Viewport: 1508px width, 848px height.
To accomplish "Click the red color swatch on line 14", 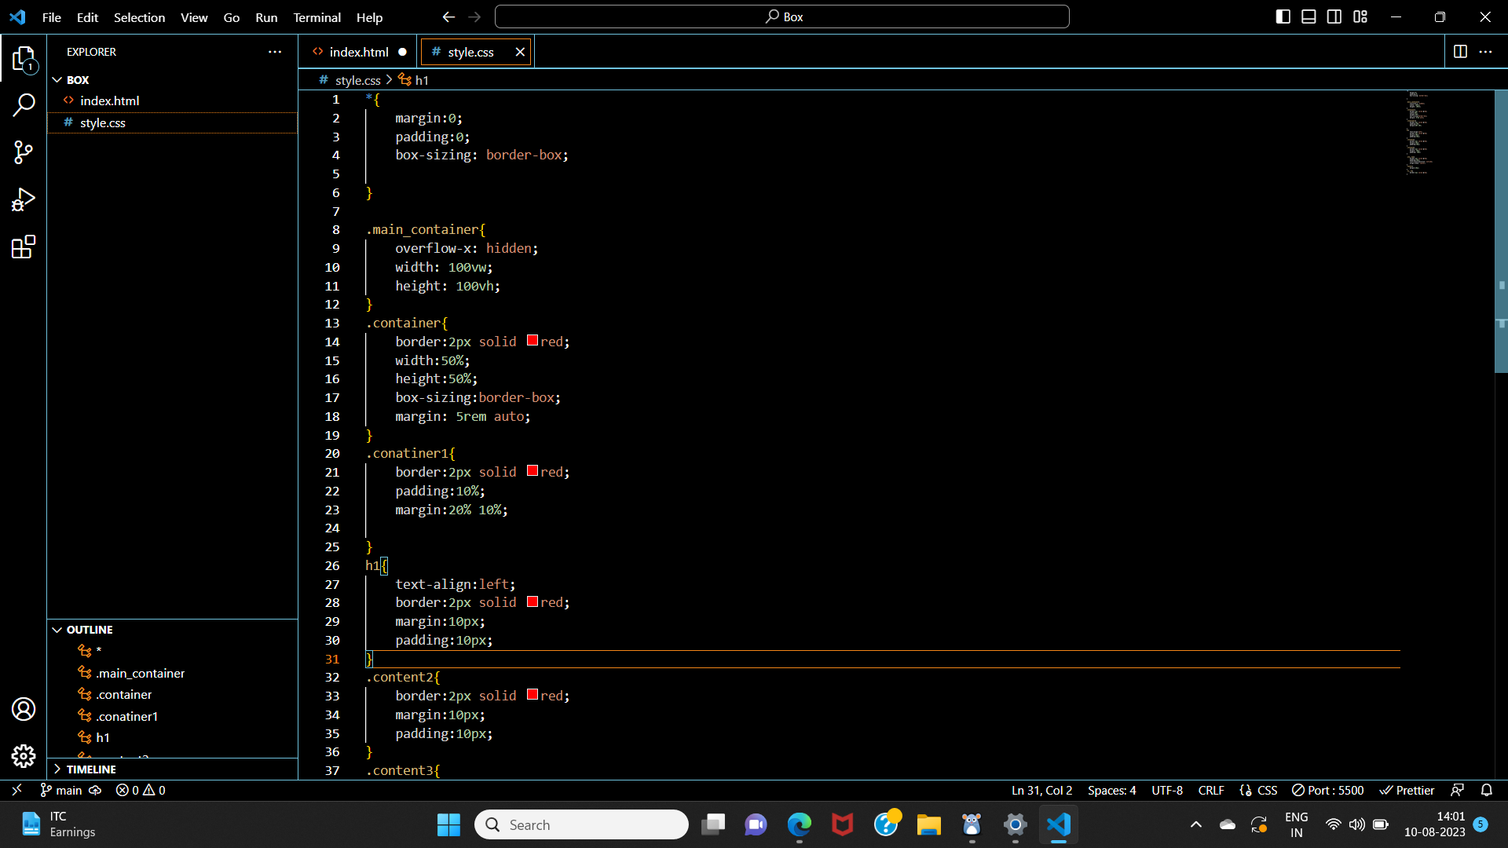I will (533, 341).
